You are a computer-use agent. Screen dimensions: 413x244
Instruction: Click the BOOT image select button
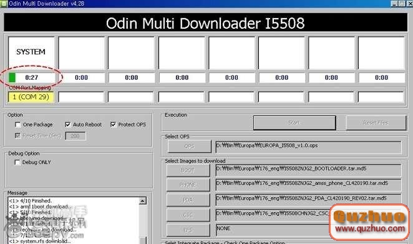pyautogui.click(x=188, y=170)
